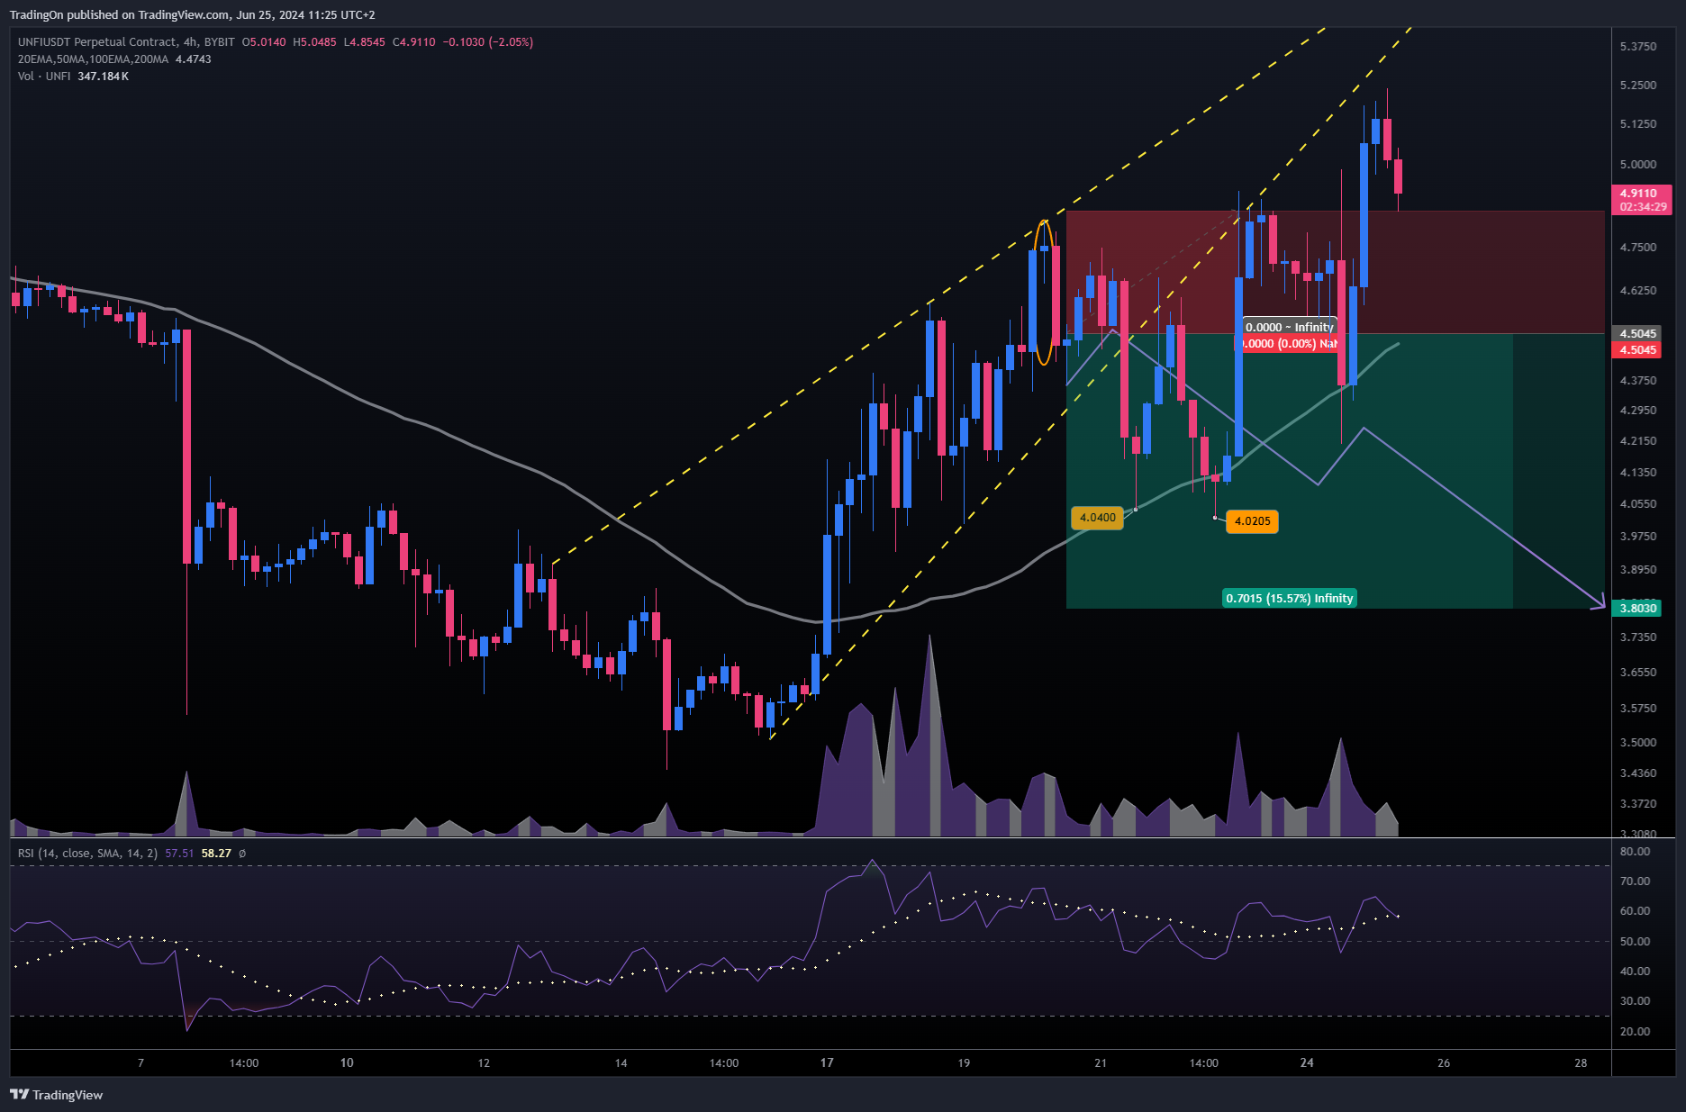Screen dimensions: 1686x1112
Task: Click the change value −0.1030 (−2.05%)
Action: (x=487, y=41)
